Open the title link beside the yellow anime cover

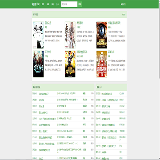pos(82,52)
